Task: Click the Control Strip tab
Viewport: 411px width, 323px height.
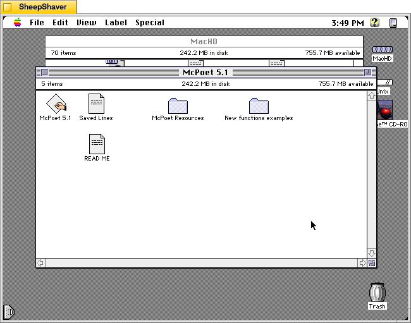Action: click(9, 312)
